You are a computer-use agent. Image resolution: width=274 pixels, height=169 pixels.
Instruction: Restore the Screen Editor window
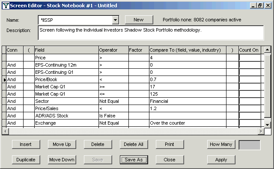click(x=260, y=6)
